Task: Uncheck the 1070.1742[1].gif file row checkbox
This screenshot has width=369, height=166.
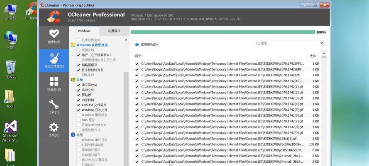Action: (x=137, y=87)
